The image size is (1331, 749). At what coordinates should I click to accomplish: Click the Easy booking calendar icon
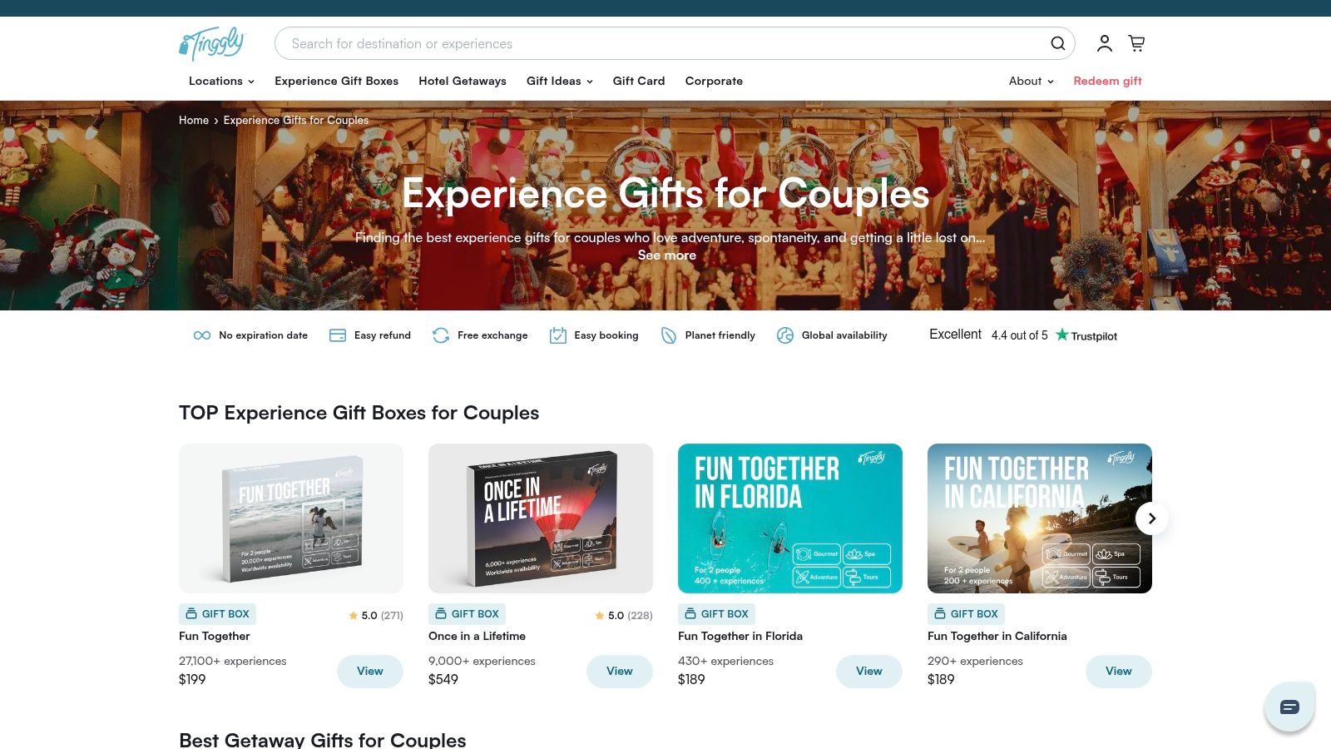557,335
